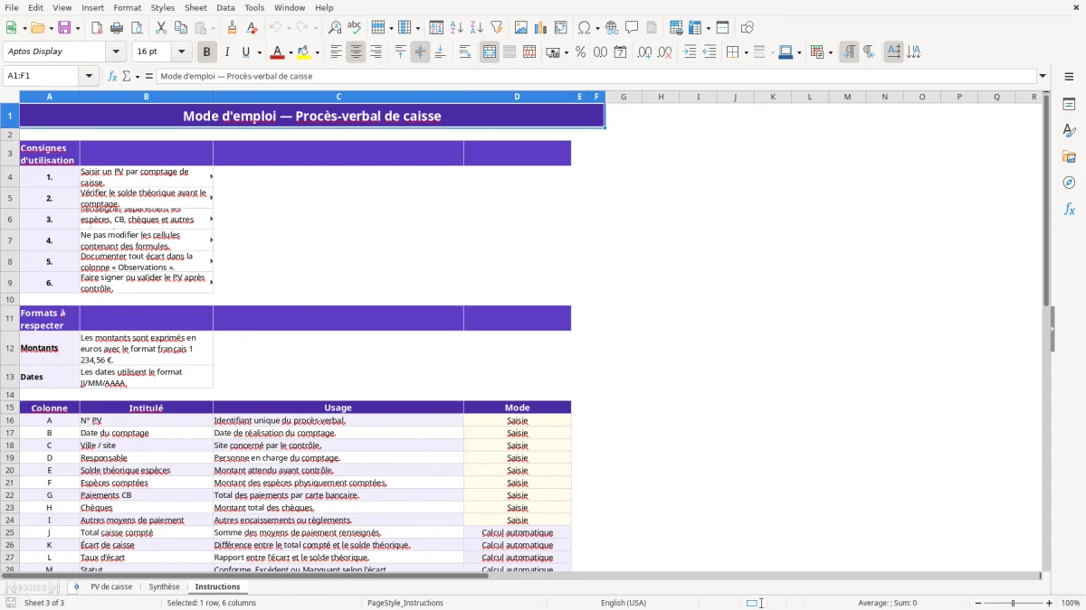The height and width of the screenshot is (610, 1086).
Task: Increase Indent icon
Action: (690, 52)
